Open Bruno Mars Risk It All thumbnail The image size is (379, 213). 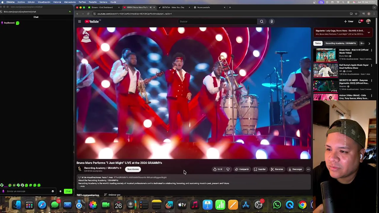(x=325, y=55)
